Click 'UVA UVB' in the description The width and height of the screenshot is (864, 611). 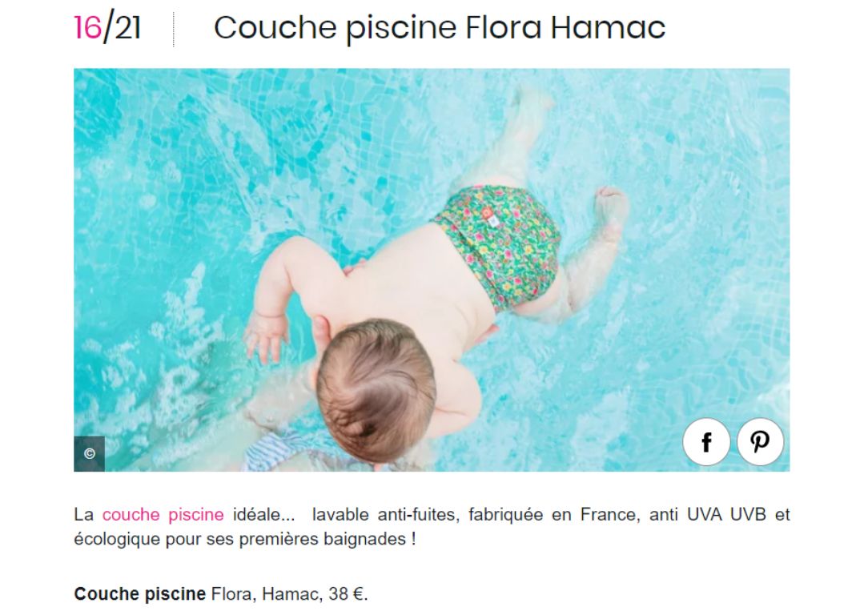coord(726,515)
